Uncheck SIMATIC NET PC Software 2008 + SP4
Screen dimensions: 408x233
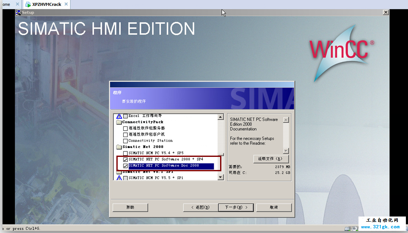pos(125,159)
